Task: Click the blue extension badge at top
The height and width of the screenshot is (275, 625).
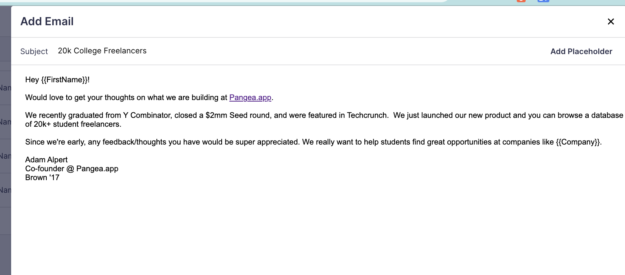Action: point(543,1)
